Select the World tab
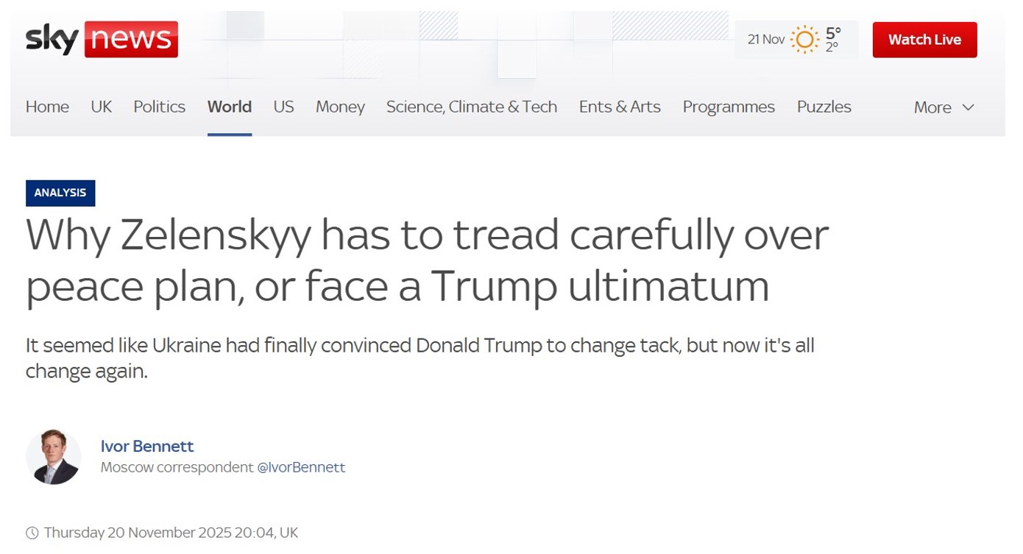1023x554 pixels. pos(229,107)
